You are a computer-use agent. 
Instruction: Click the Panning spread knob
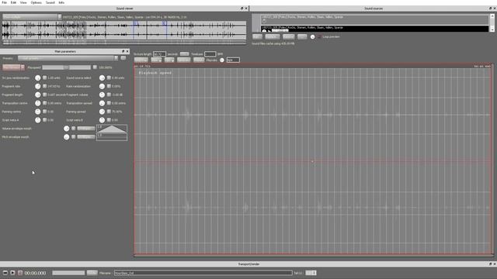[102, 112]
